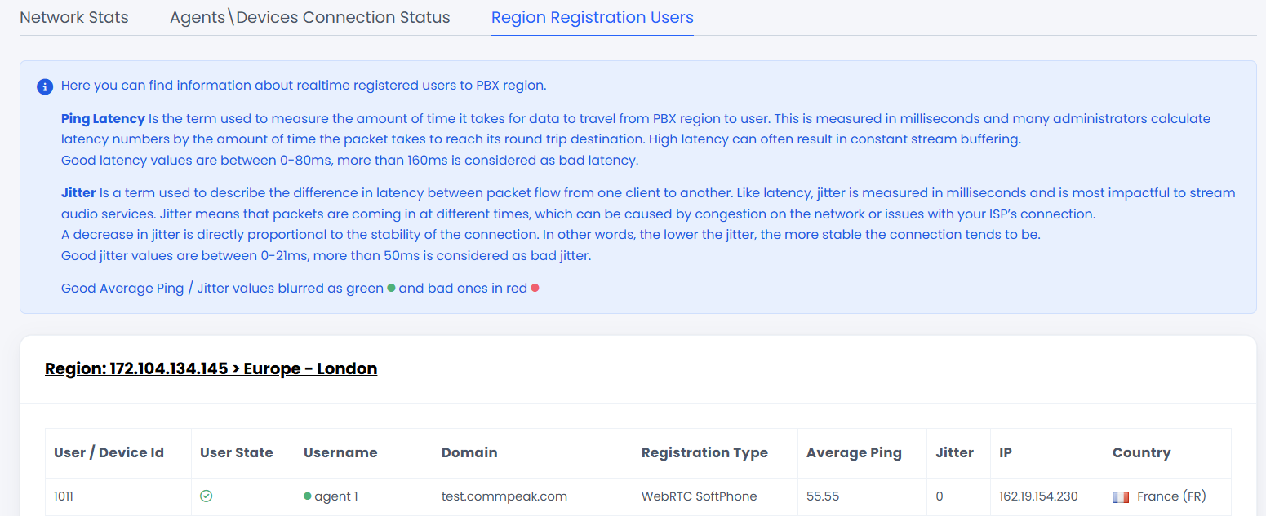Click the Region 172.104.134.145 Europe - London heading
Image resolution: width=1266 pixels, height=516 pixels.
click(x=211, y=368)
